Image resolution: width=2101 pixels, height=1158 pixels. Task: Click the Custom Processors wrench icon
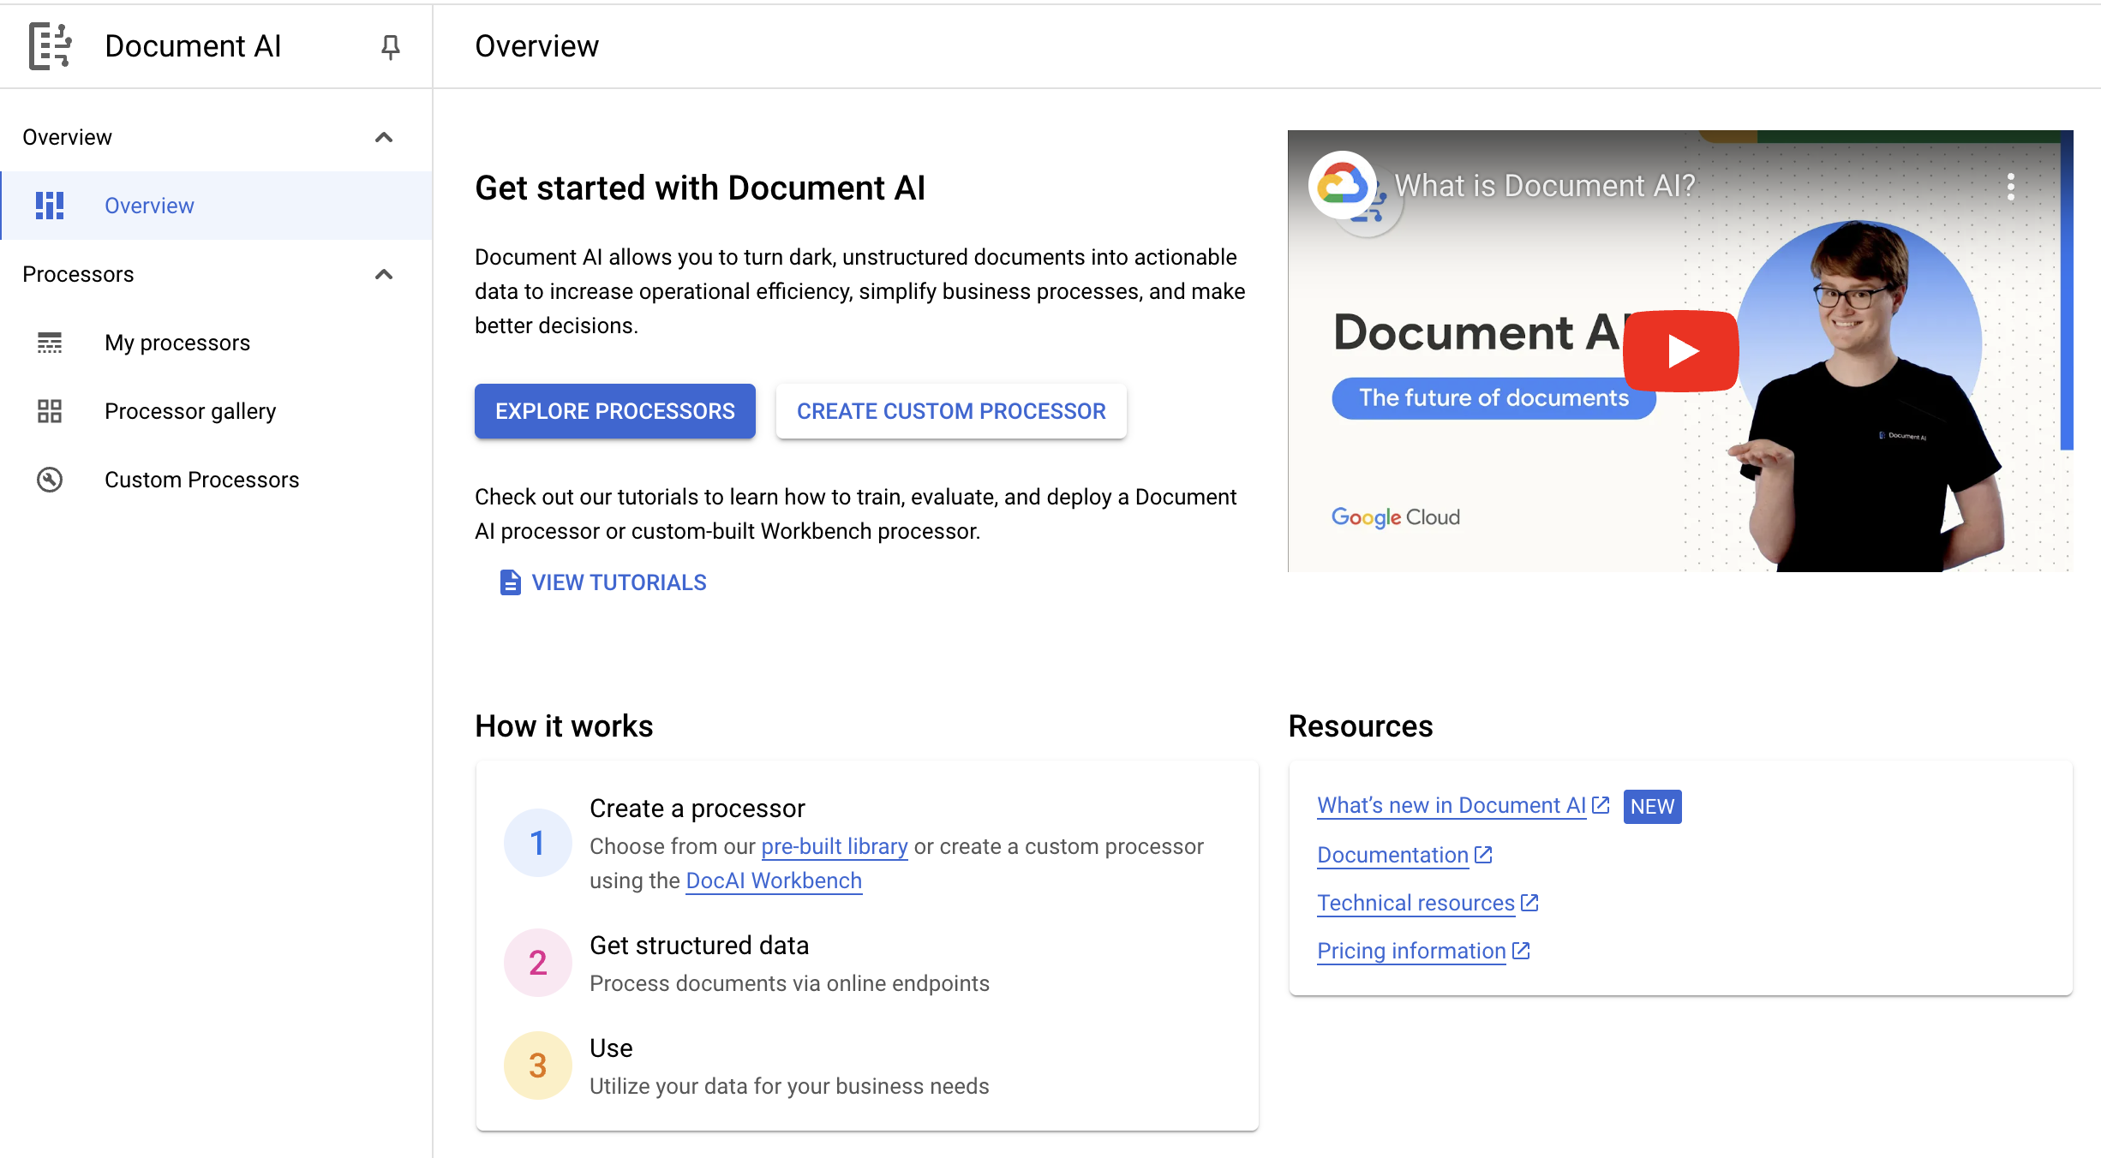tap(50, 480)
